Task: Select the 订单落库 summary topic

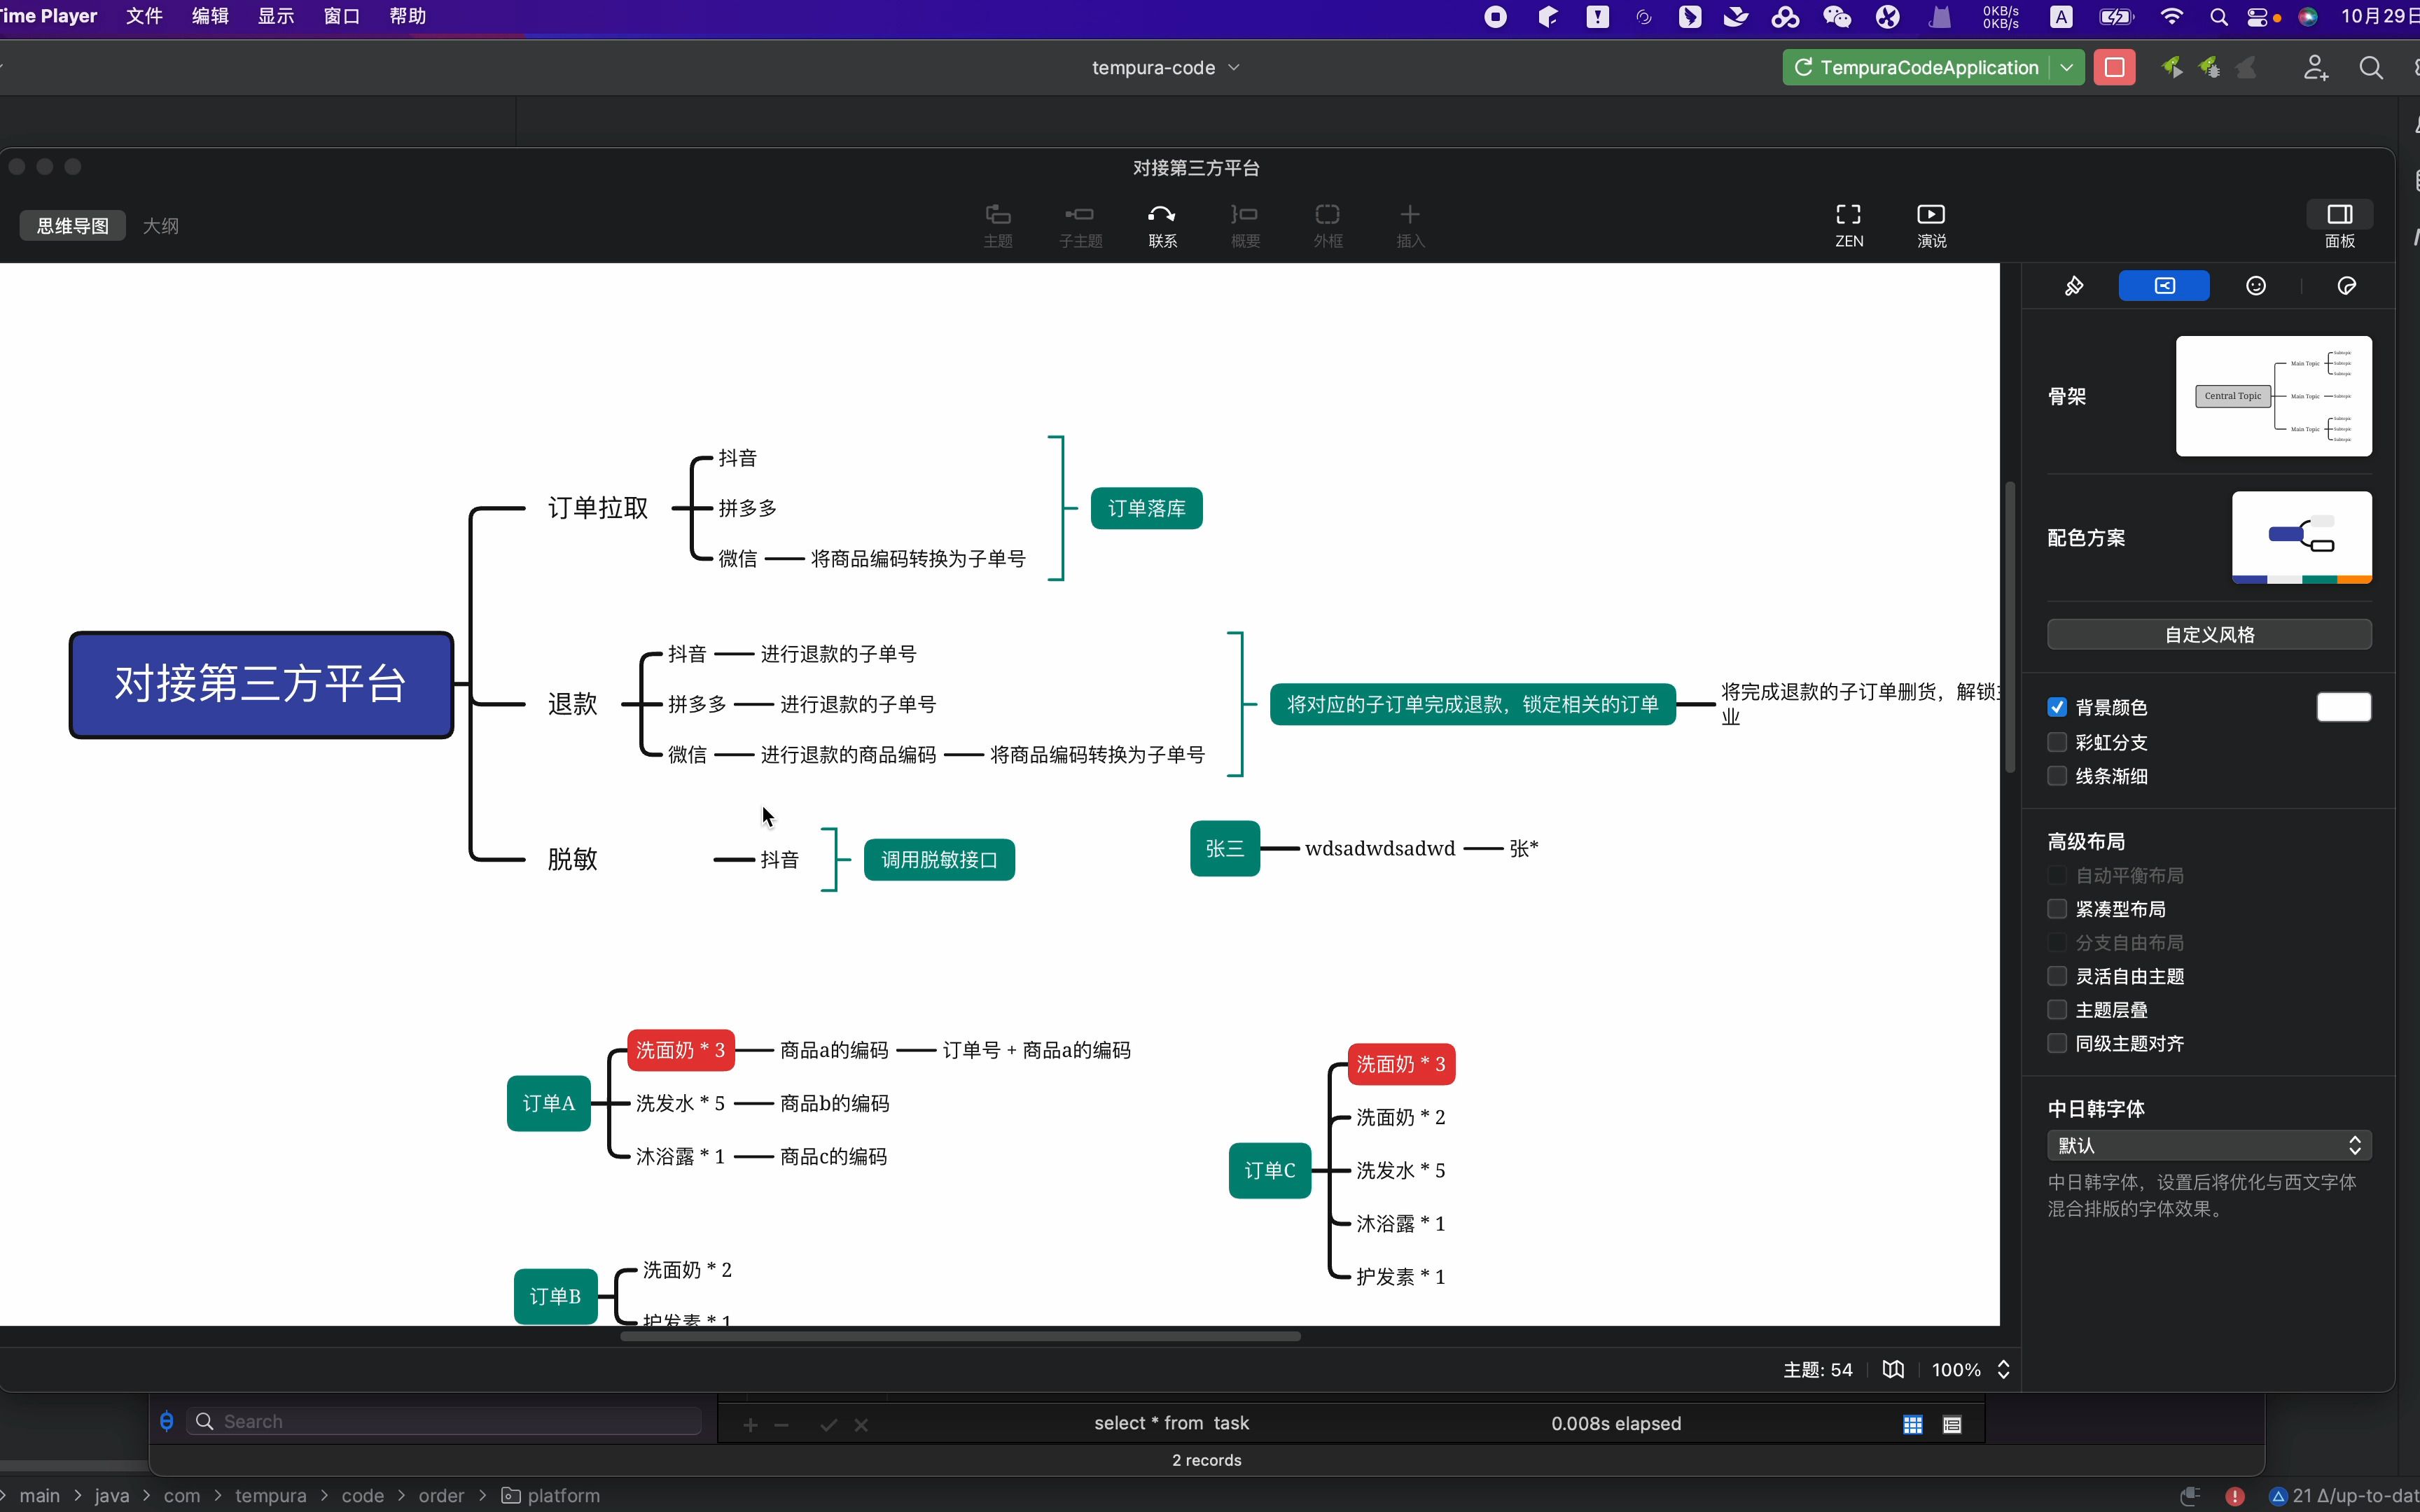Action: click(x=1146, y=508)
